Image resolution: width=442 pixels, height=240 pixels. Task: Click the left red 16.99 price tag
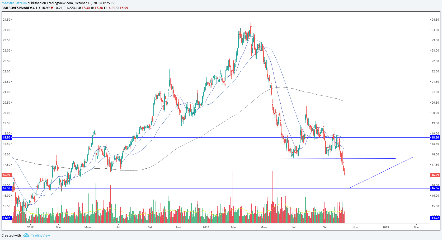6,175
